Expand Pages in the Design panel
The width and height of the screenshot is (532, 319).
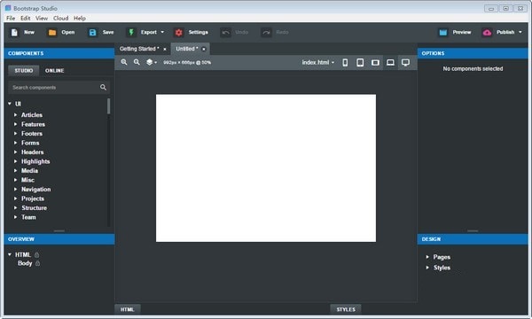427,257
